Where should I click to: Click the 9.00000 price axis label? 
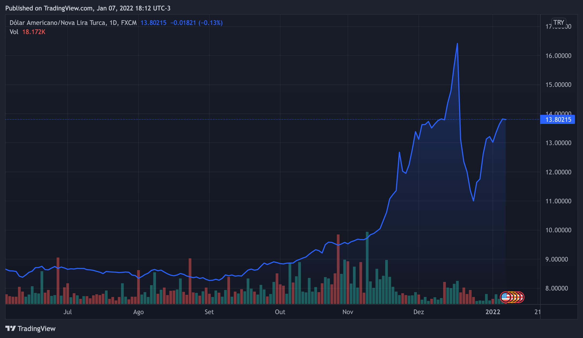(557, 259)
